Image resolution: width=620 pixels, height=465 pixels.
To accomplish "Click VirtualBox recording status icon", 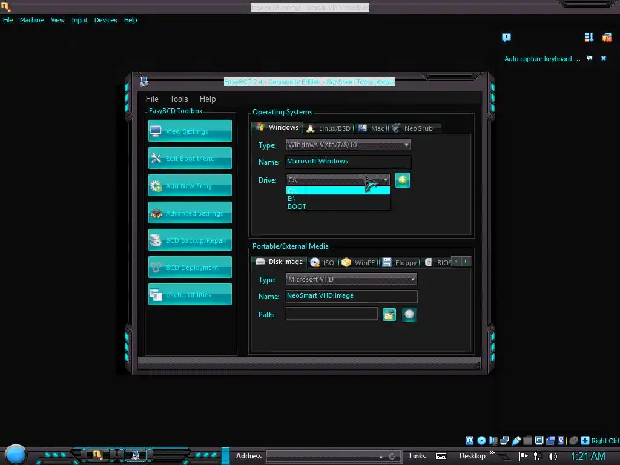I will pyautogui.click(x=550, y=441).
